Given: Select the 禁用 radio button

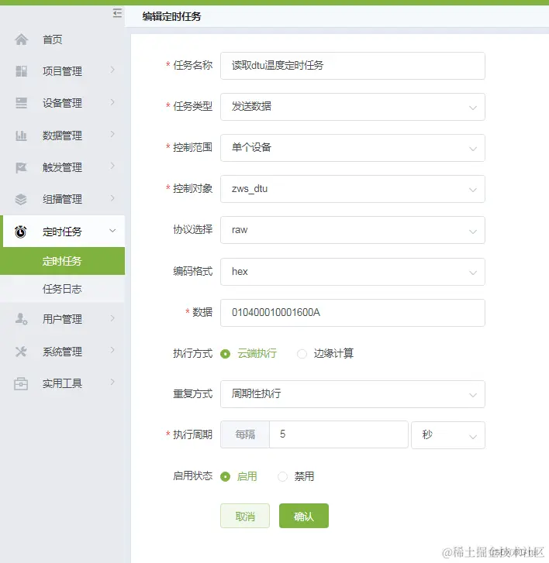Looking at the screenshot, I should 282,476.
